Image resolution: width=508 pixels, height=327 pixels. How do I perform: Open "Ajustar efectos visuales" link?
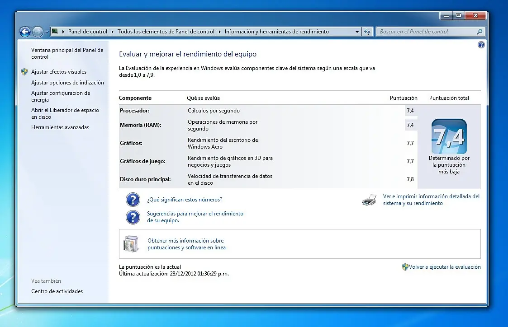click(58, 72)
